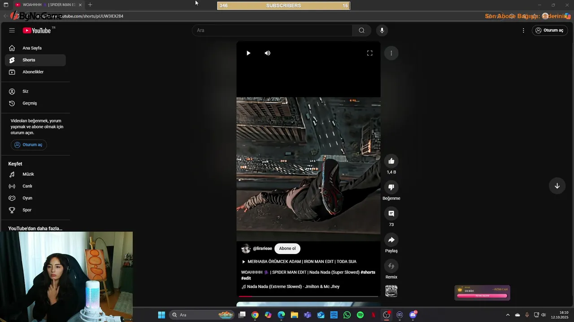Launch Microsoft Edge from taskbar
Screen dimensions: 574x322
(281, 315)
